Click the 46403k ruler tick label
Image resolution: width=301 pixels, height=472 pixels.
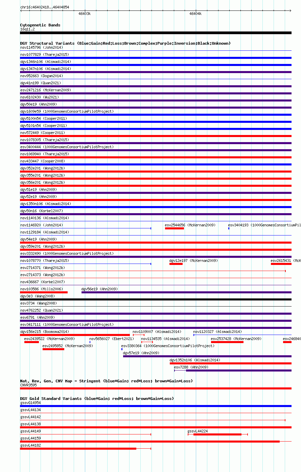pos(85,14)
